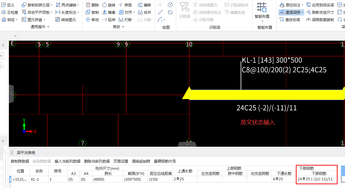Click the KL-1 name cell in table
345x188 pixels.
(39, 179)
